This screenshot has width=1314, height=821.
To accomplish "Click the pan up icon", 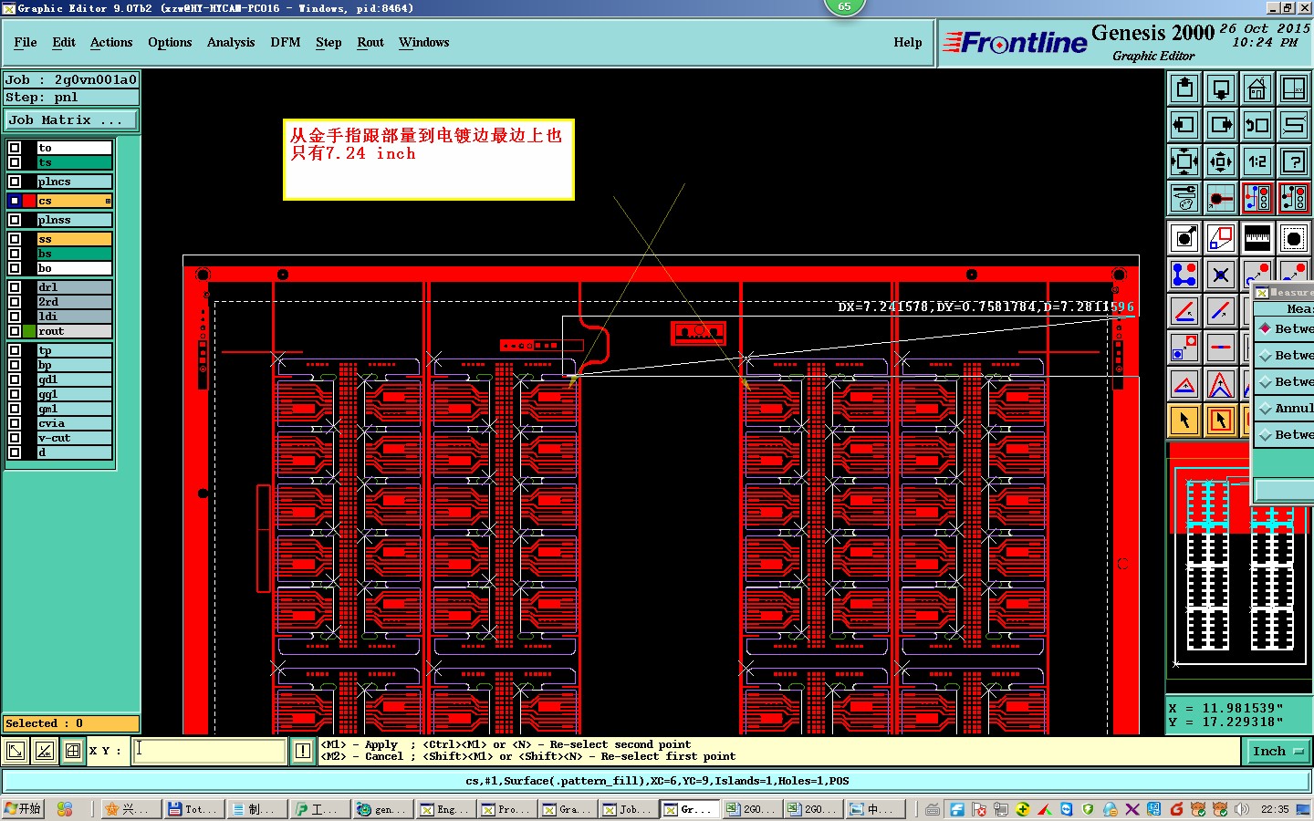I will click(x=1184, y=88).
